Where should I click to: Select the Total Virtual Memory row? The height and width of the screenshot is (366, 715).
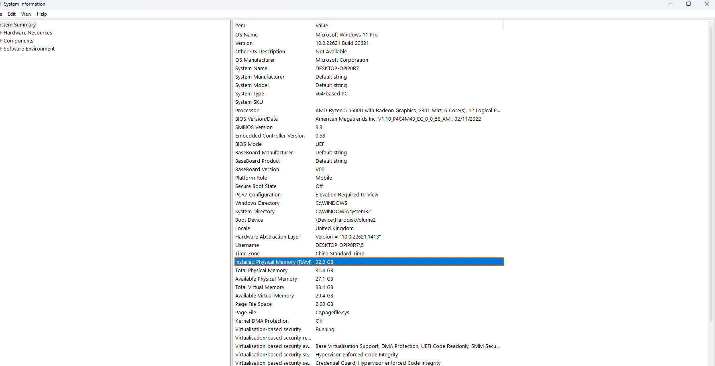(369, 287)
